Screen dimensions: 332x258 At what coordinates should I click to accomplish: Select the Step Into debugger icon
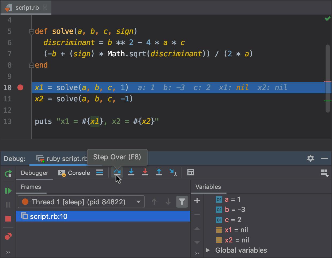(x=131, y=172)
